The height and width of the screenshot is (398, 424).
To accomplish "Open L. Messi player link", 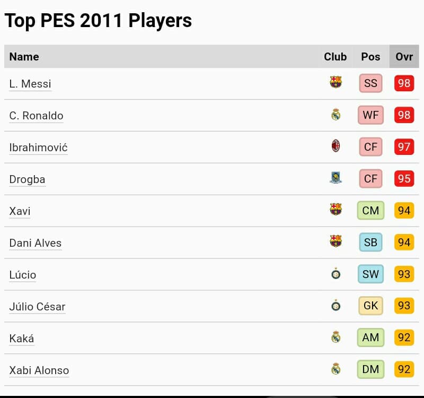I will [30, 84].
